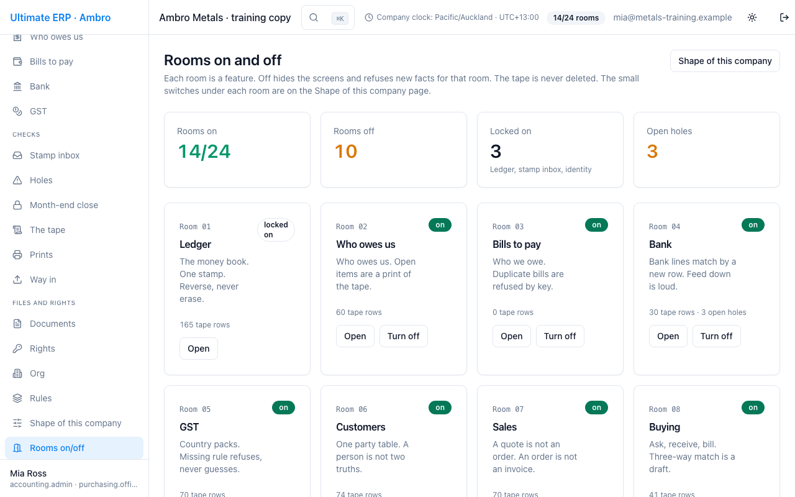795x497 pixels.
Task: Select Month-end close in the sidebar
Action: pyautogui.click(x=74, y=205)
